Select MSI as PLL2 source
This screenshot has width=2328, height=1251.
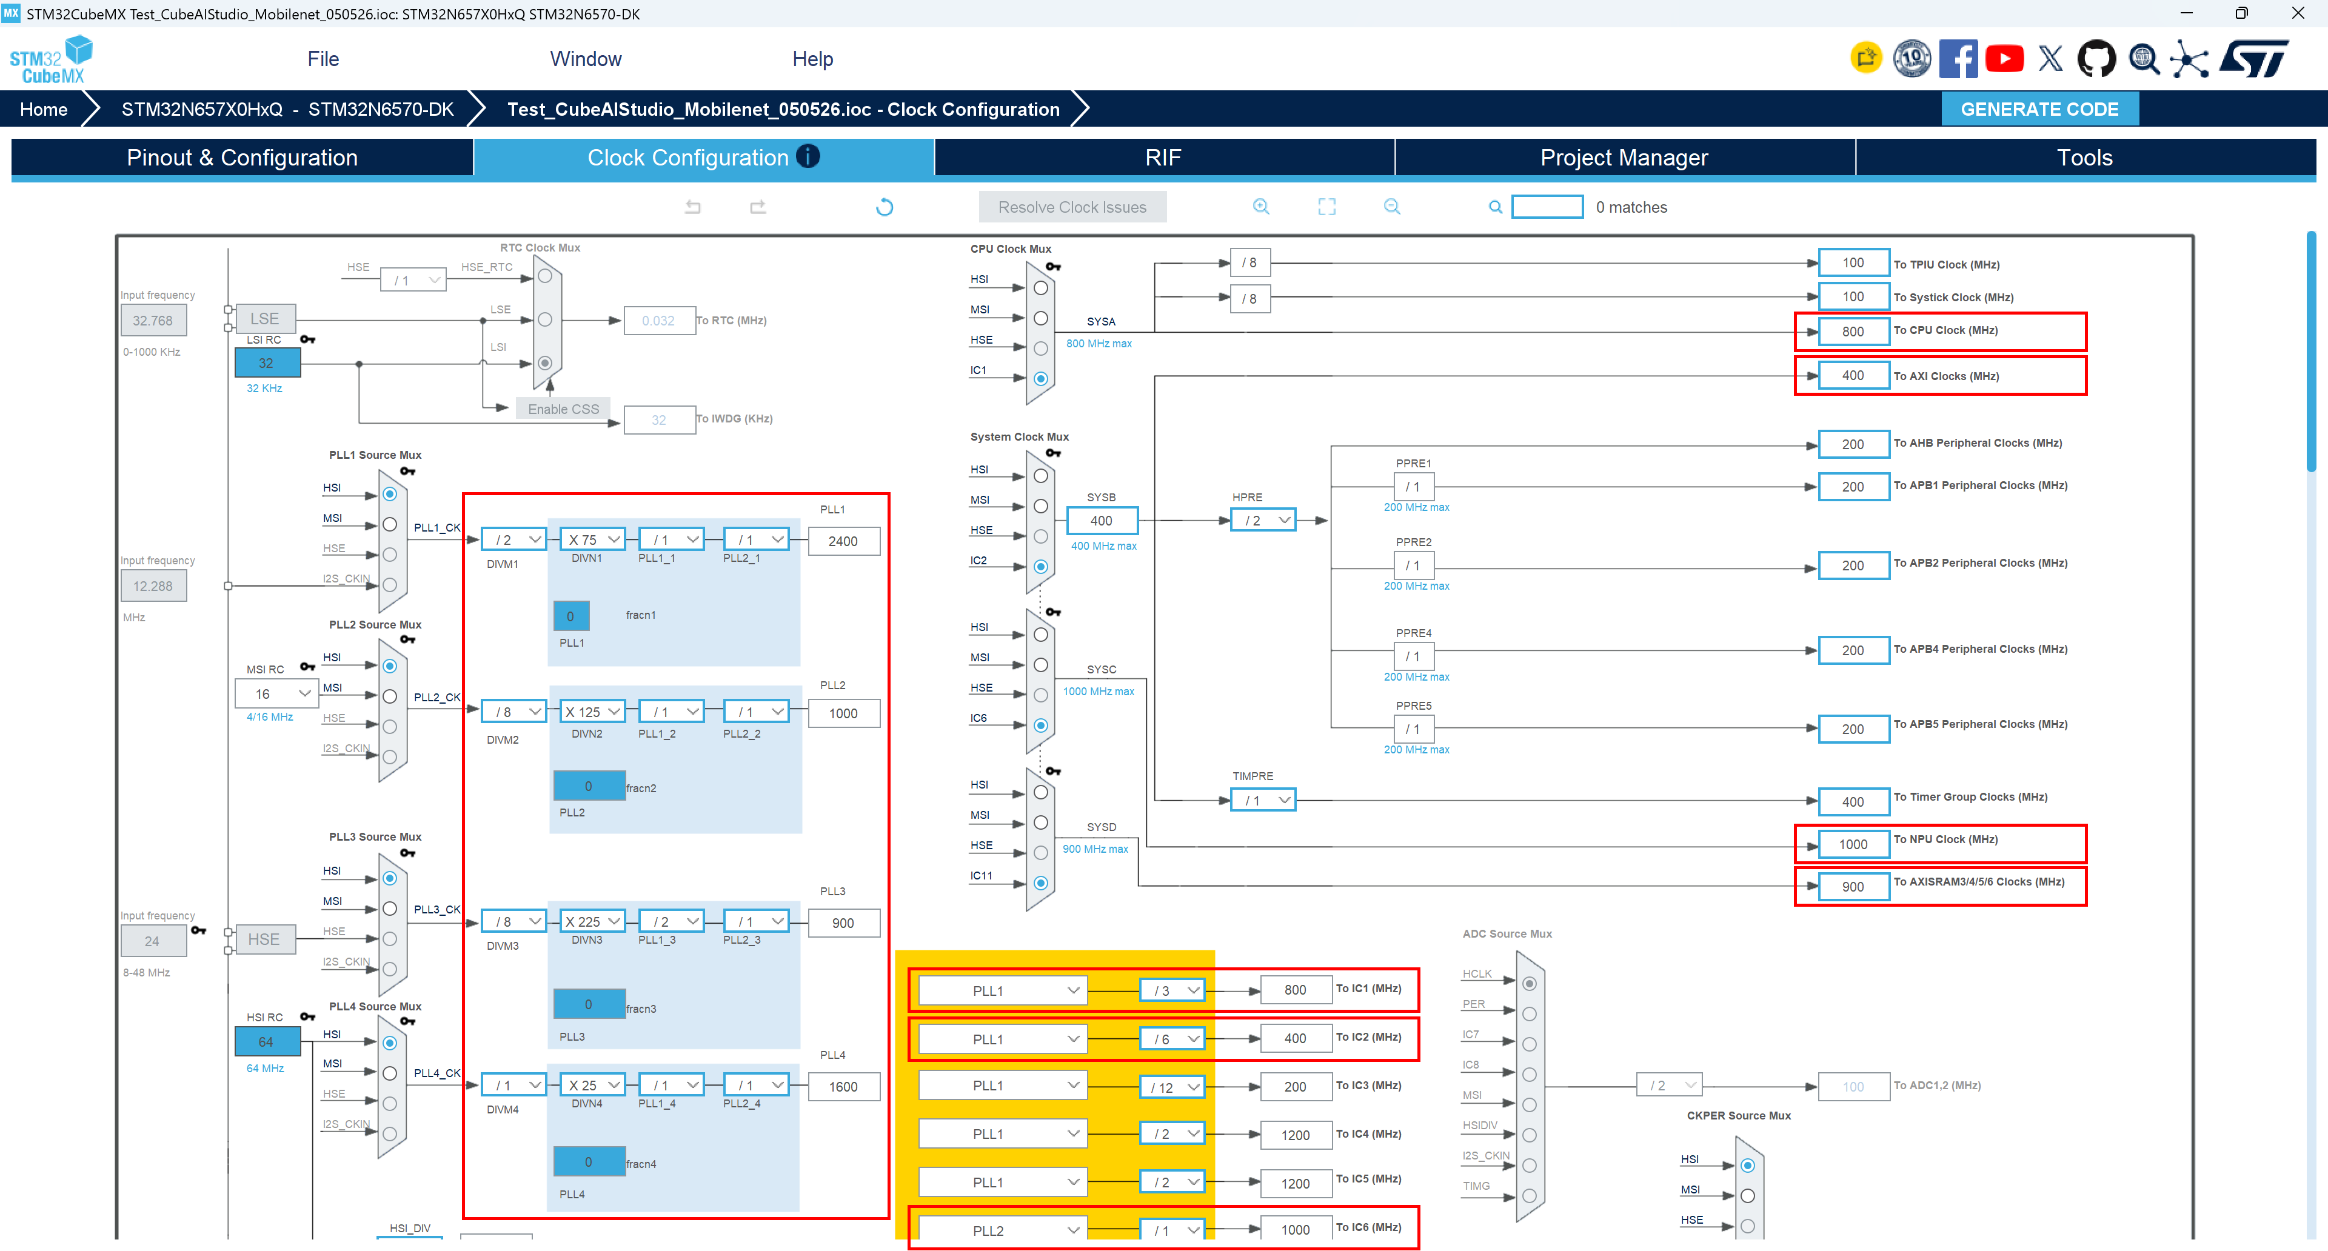[389, 696]
